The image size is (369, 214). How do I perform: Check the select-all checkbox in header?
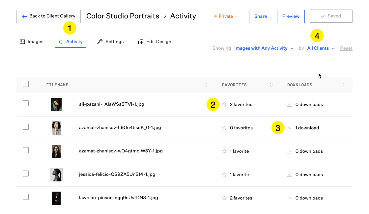point(26,84)
